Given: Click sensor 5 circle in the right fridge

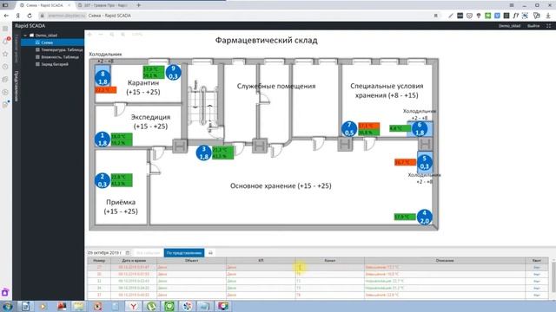Looking at the screenshot, I should click(x=425, y=162).
